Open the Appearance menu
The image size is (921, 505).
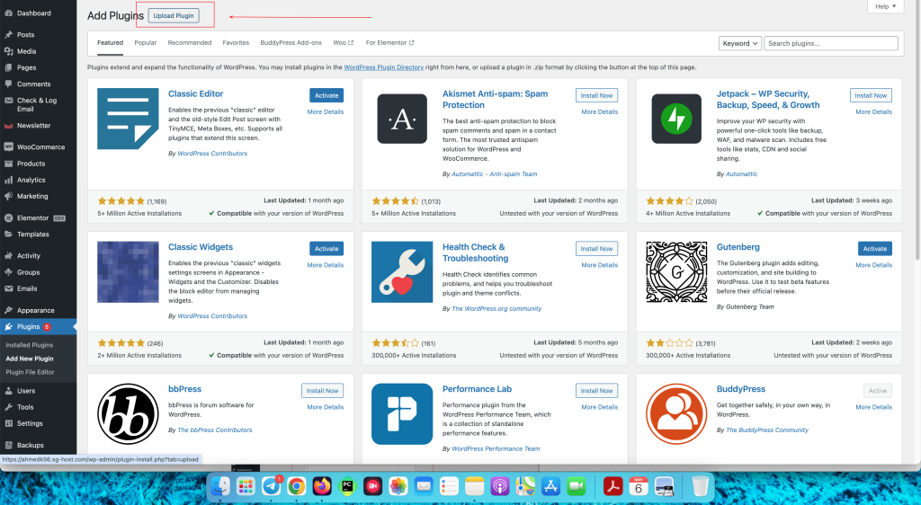35,310
